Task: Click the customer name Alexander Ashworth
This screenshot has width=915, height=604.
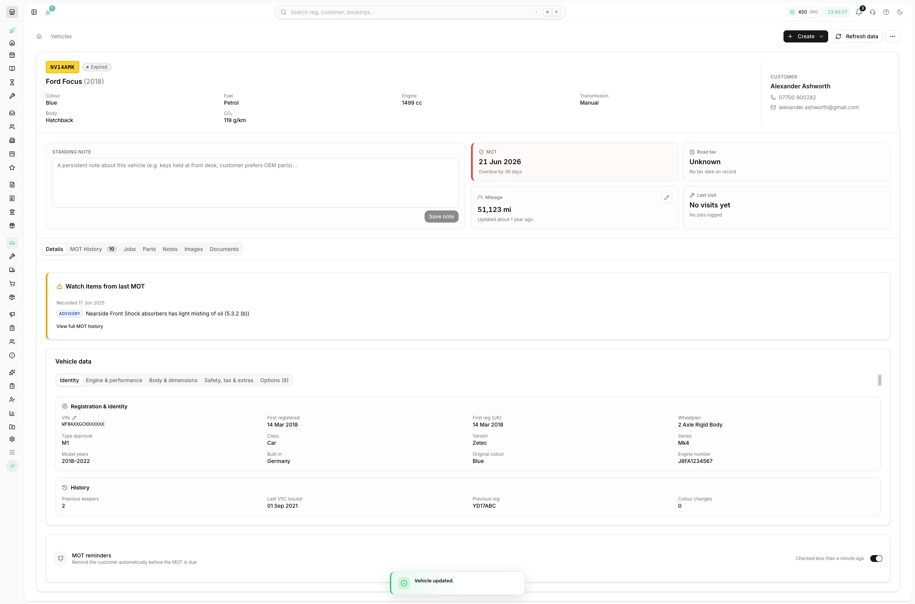Action: point(800,86)
